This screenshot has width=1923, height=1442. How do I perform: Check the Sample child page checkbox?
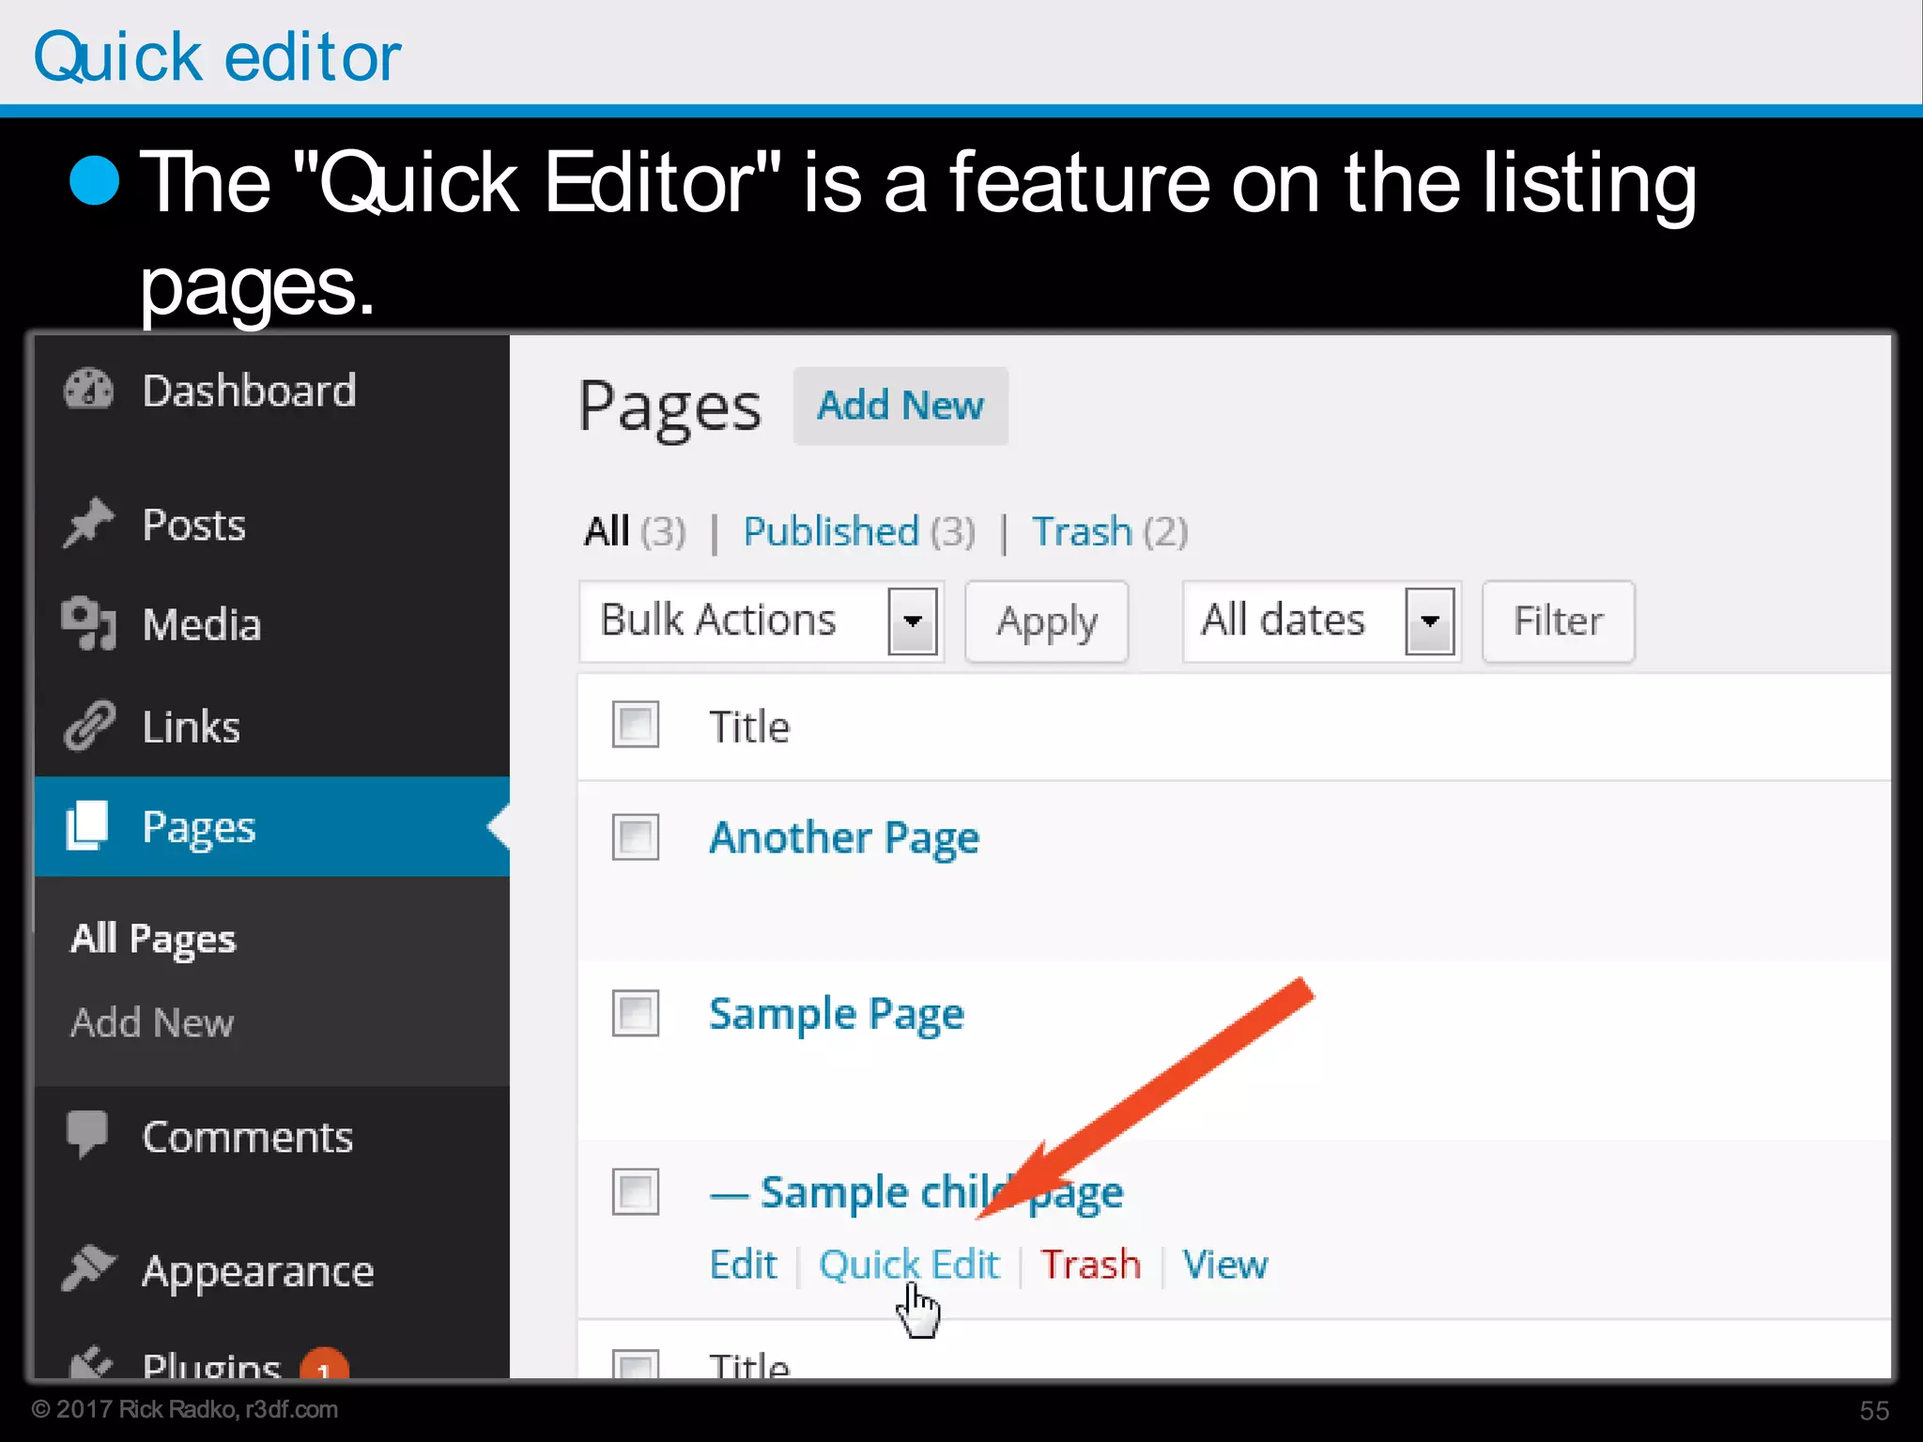pyautogui.click(x=636, y=1191)
